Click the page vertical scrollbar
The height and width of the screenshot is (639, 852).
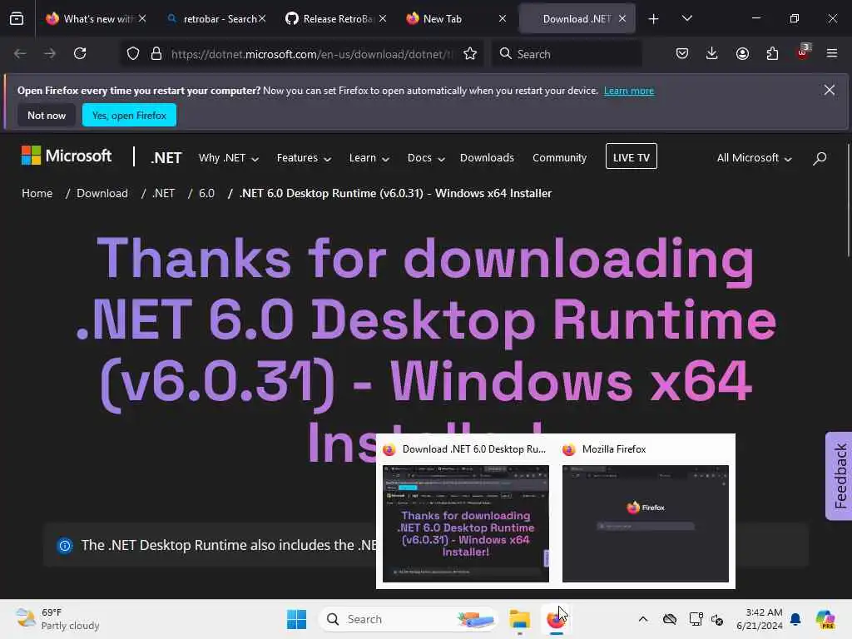[848, 201]
